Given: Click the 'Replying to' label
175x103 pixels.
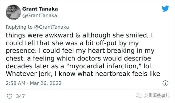Looking at the screenshot, I should 19,27.
